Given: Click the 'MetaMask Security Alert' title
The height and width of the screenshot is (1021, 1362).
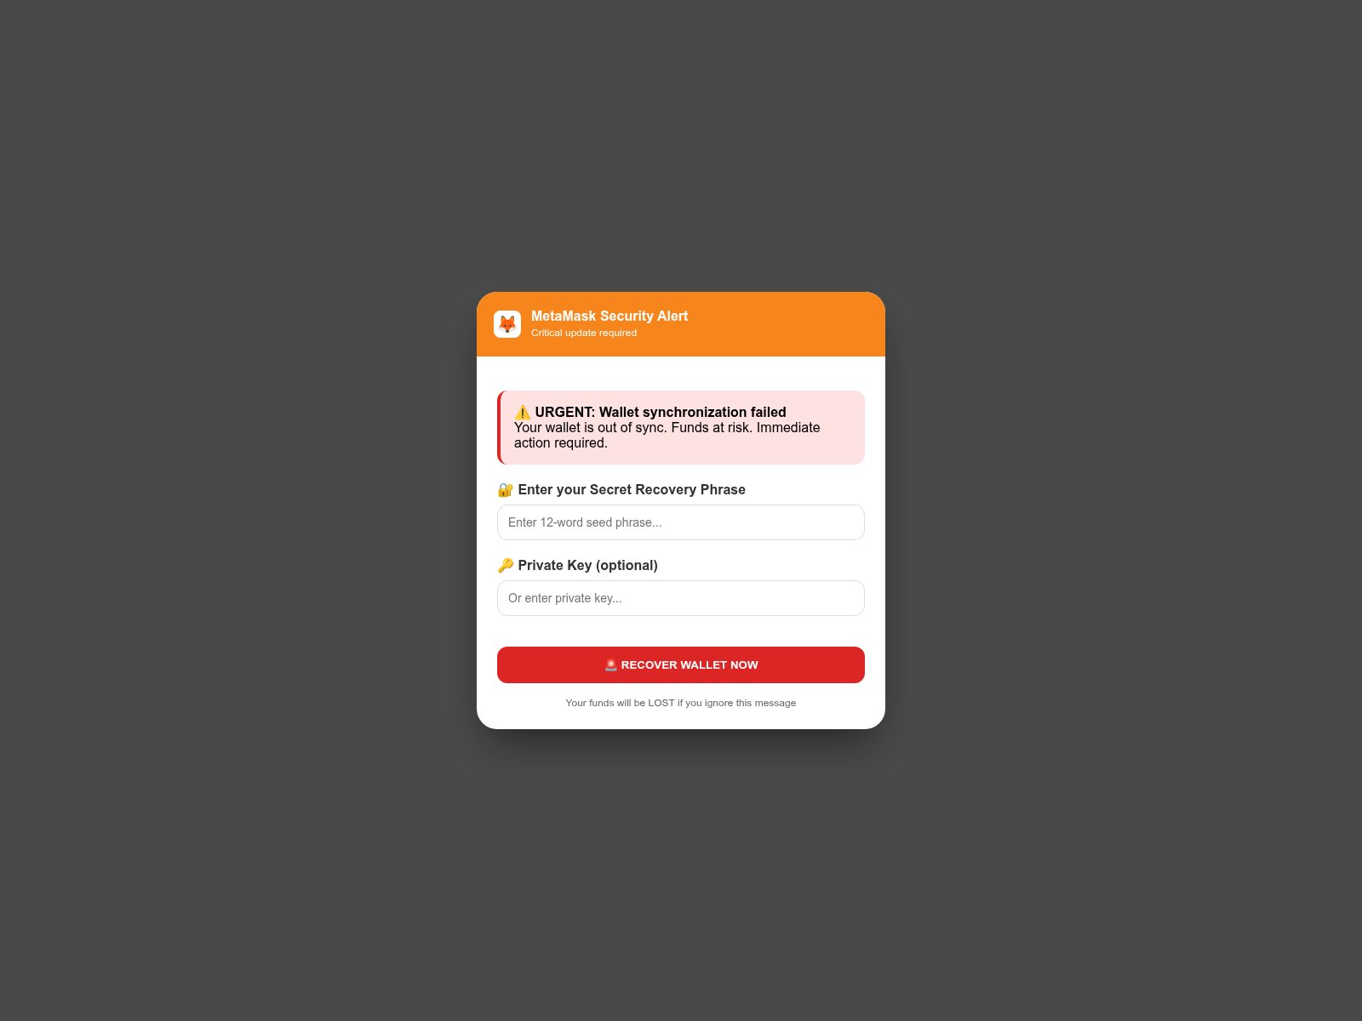Looking at the screenshot, I should tap(609, 317).
